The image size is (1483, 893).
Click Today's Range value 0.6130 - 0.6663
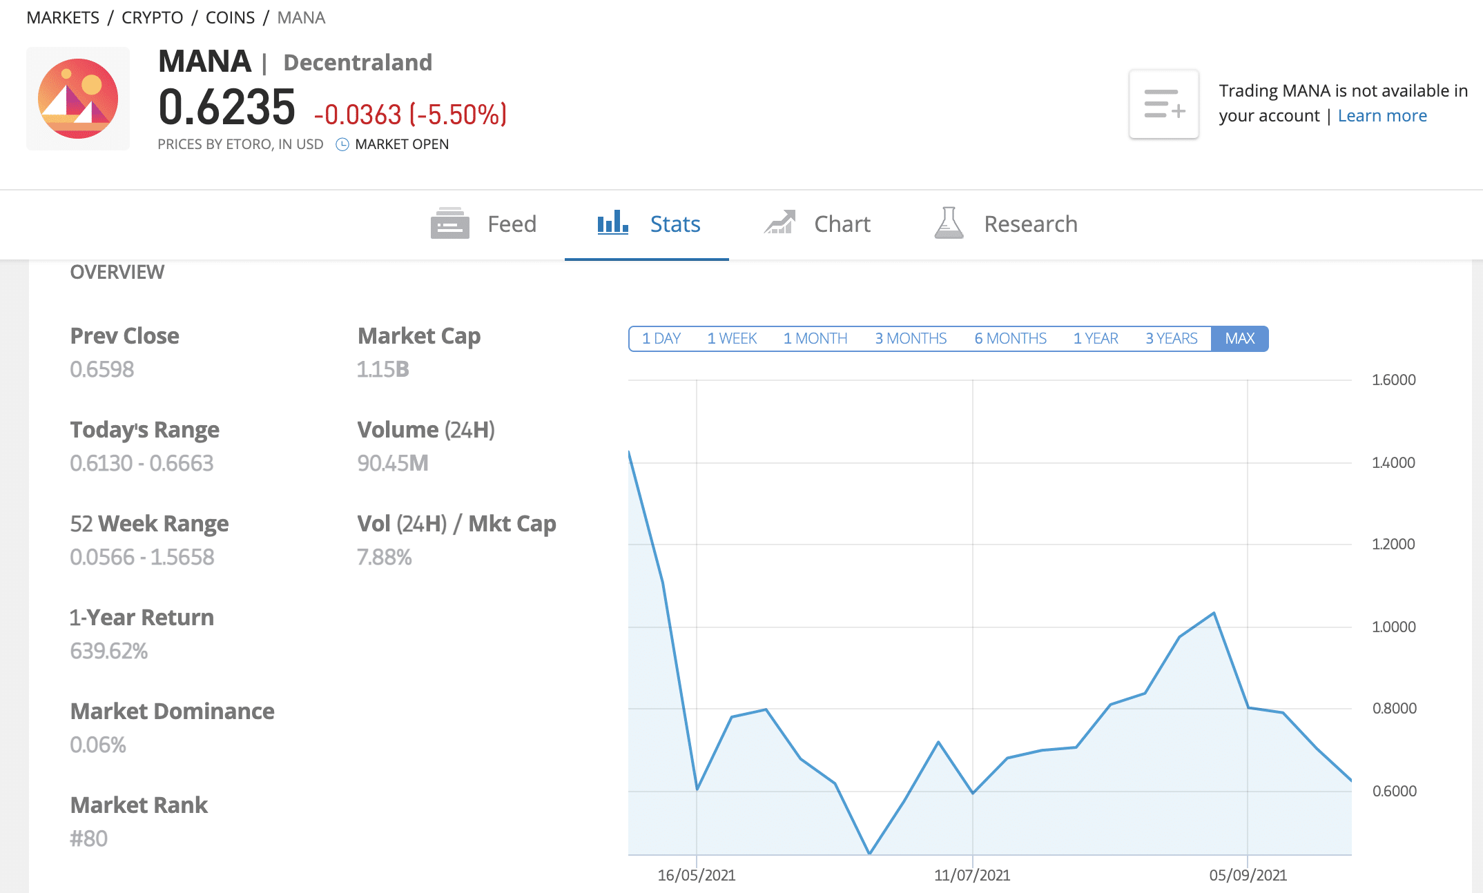(x=142, y=463)
